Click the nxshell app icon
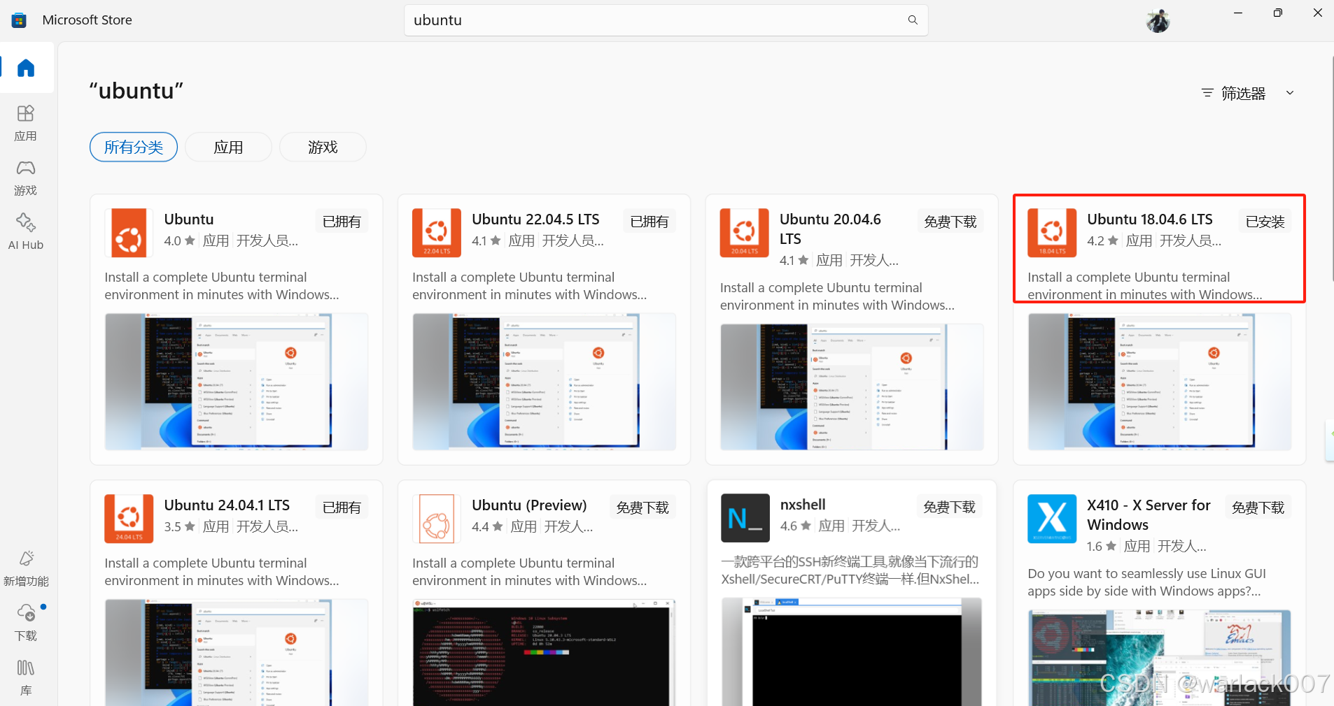Image resolution: width=1334 pixels, height=706 pixels. [x=745, y=518]
